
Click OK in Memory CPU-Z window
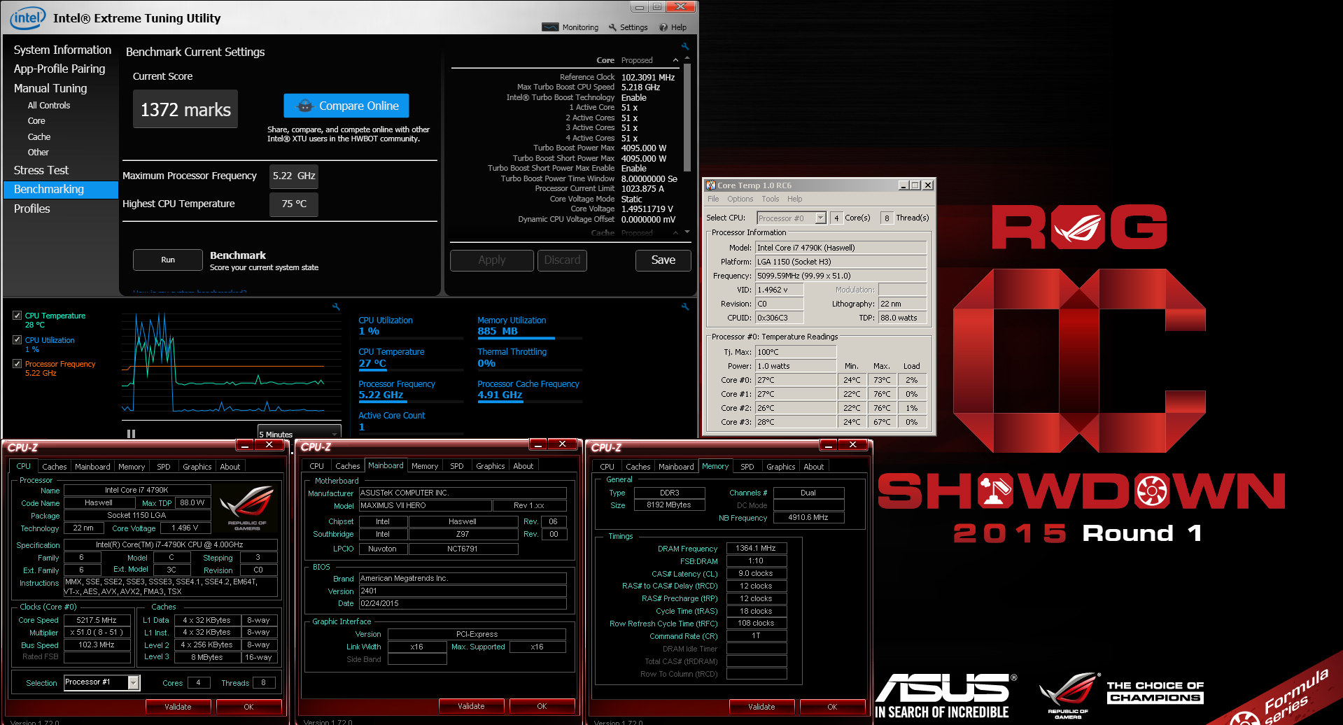coord(832,707)
